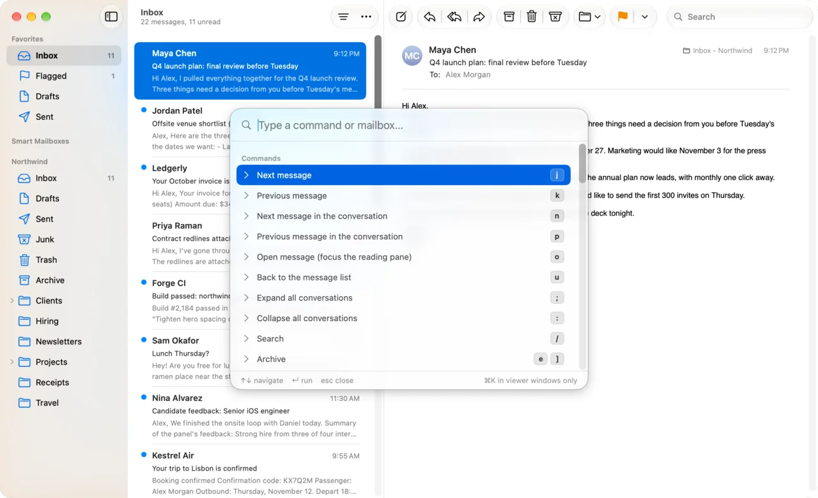Open the message filter icon

343,17
